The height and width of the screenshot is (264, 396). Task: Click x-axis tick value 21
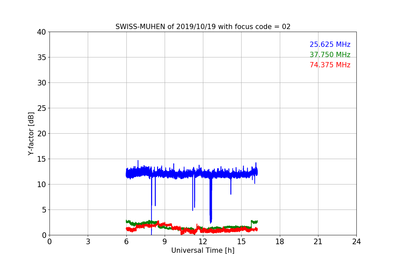point(318,242)
